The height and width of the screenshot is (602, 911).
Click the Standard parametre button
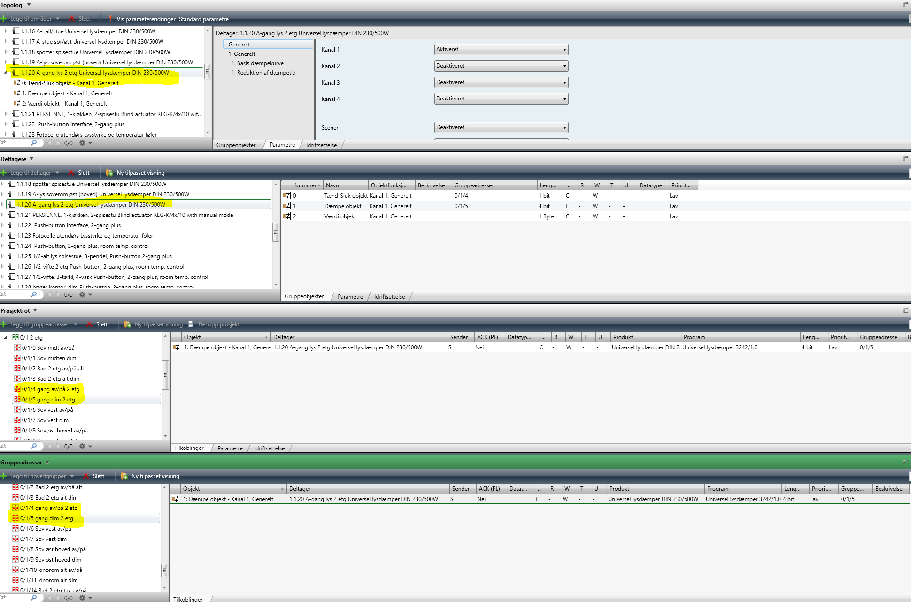tap(203, 19)
